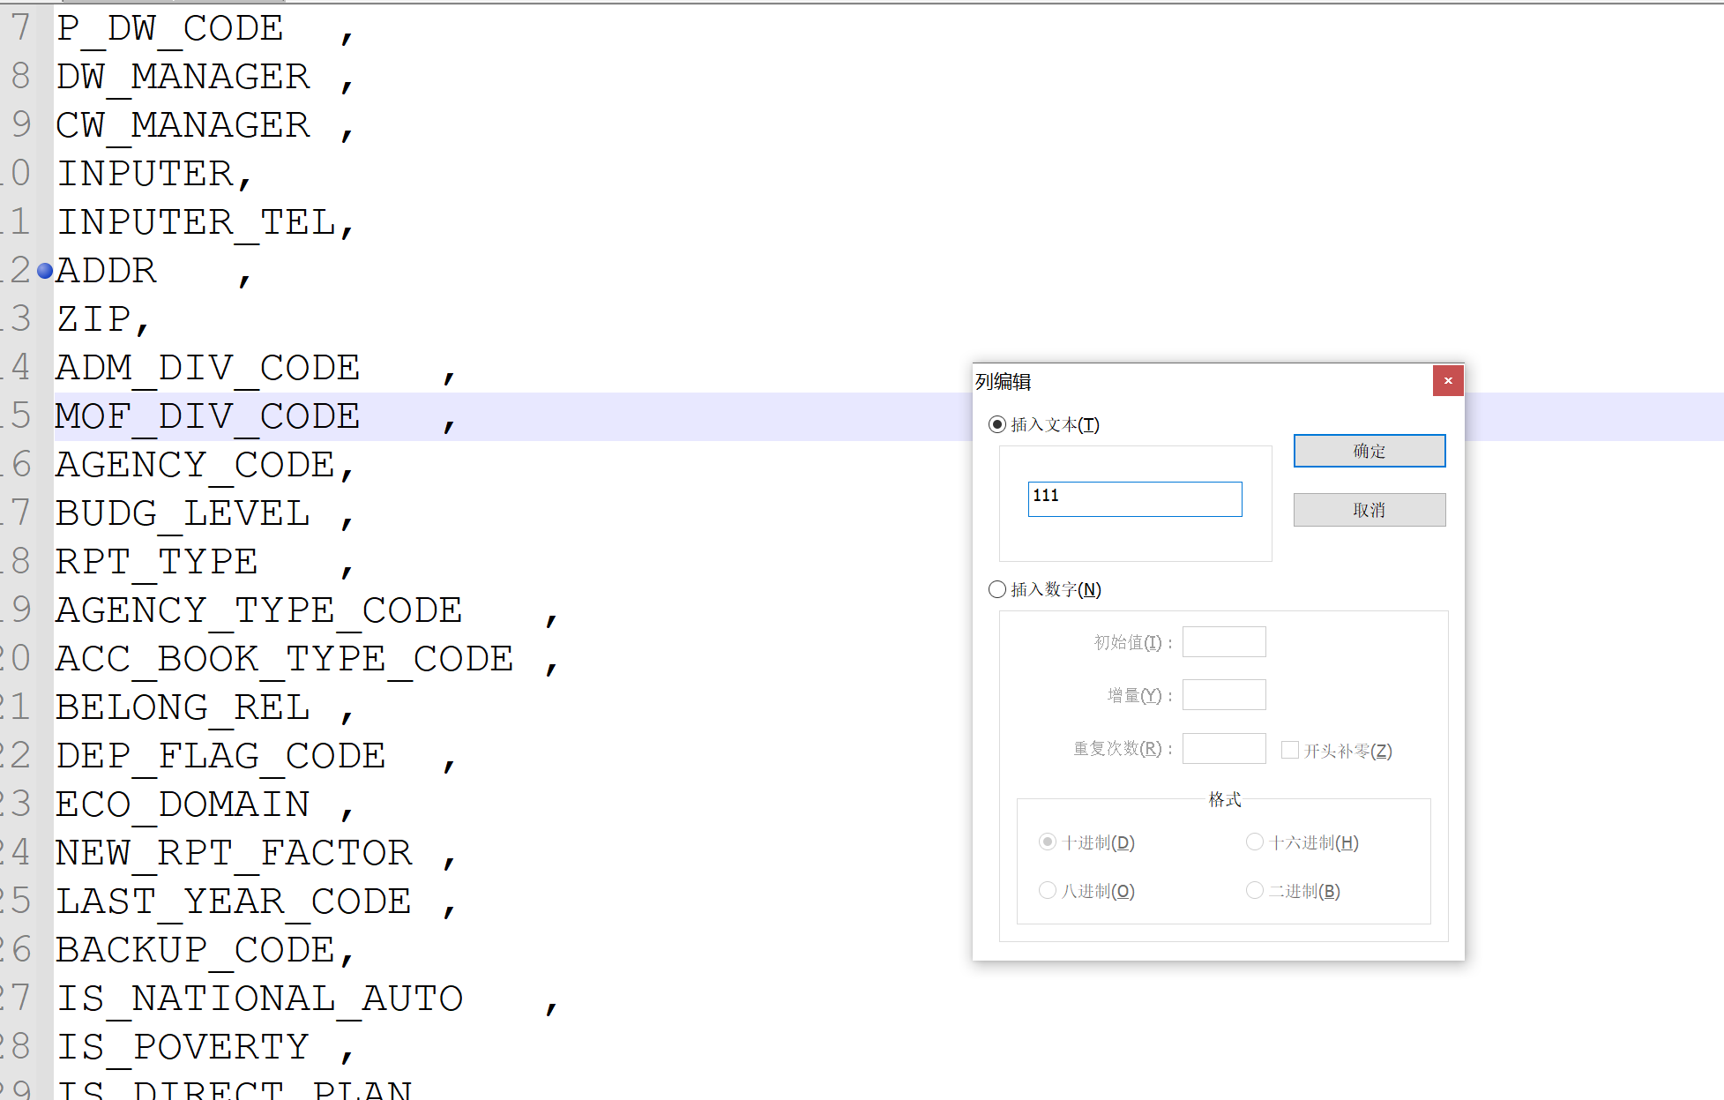This screenshot has height=1100, width=1724.
Task: Select the 十六进制(H) hexadecimal format option
Action: click(1254, 842)
